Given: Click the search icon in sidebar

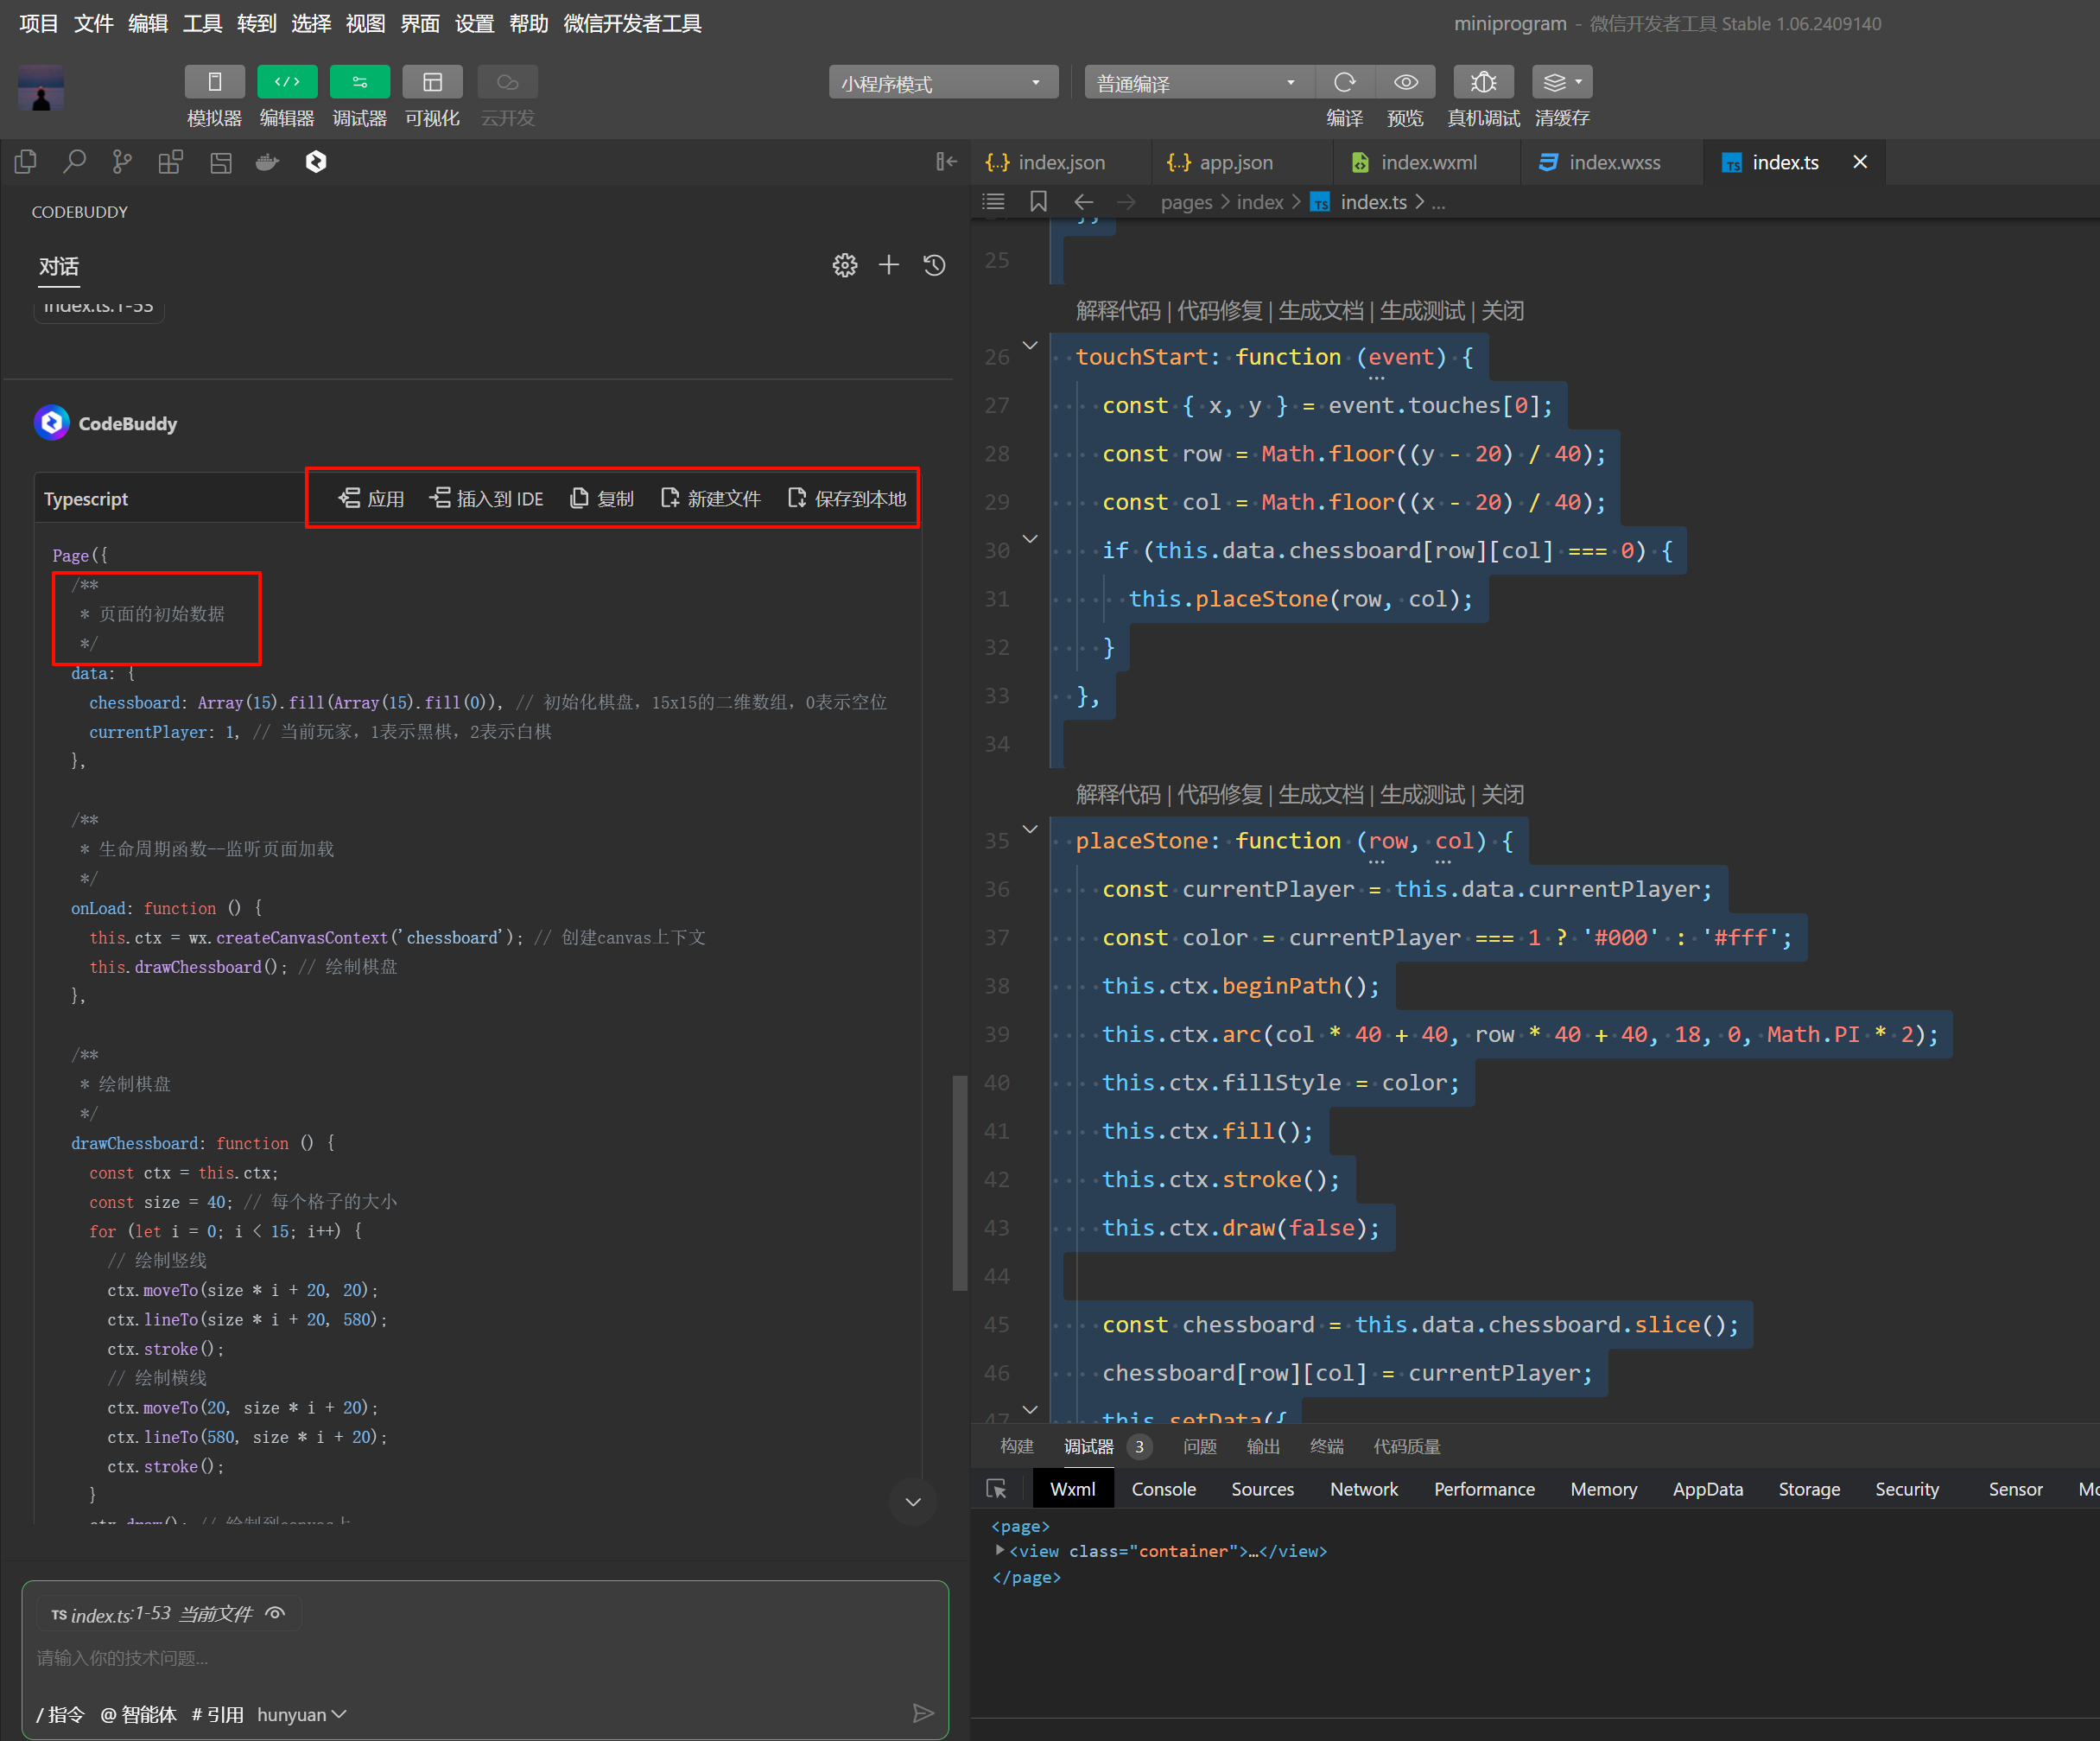Looking at the screenshot, I should (x=74, y=162).
